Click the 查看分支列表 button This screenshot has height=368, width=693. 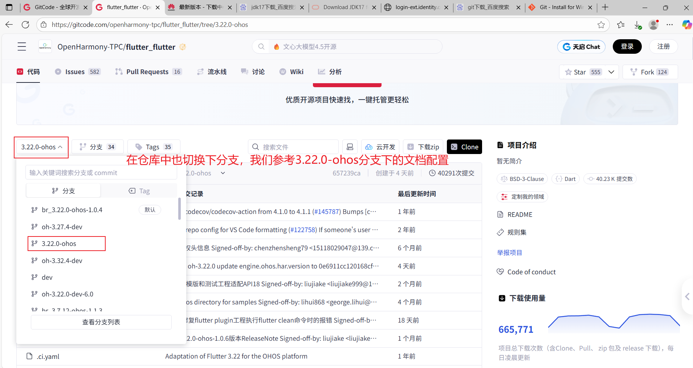101,322
